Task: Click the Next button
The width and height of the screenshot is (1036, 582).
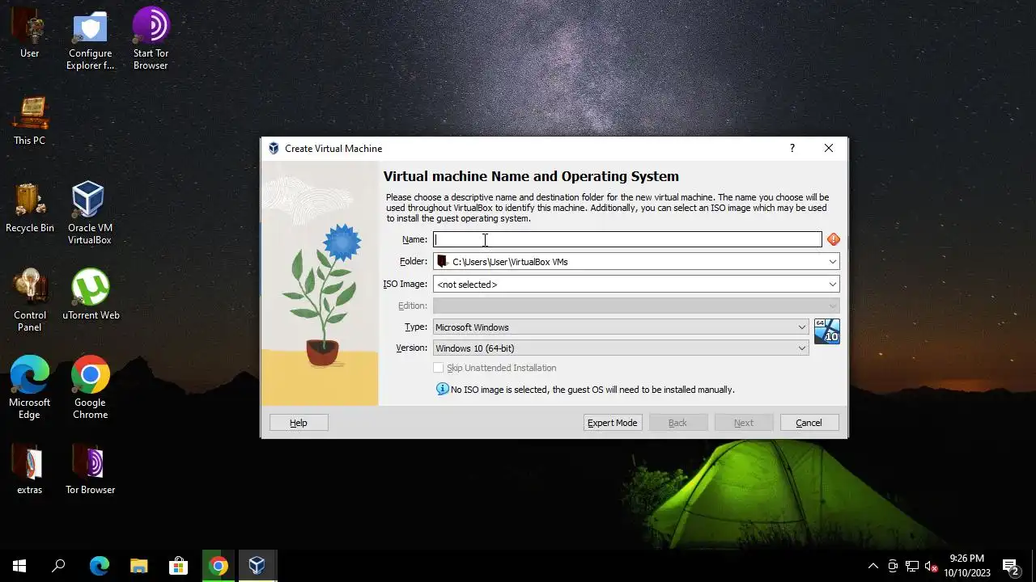Action: tap(744, 423)
